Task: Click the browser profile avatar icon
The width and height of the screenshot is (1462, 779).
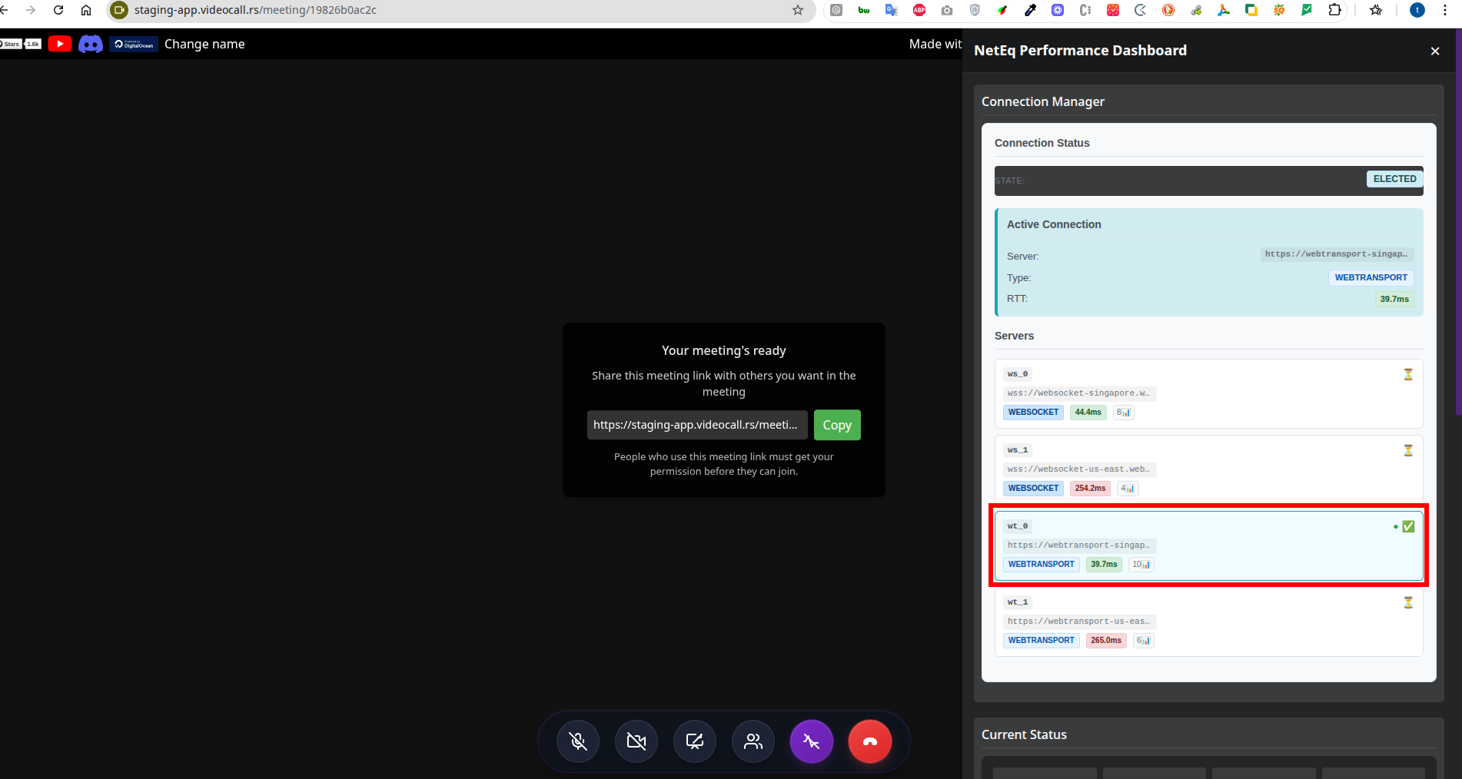Action: (1417, 10)
